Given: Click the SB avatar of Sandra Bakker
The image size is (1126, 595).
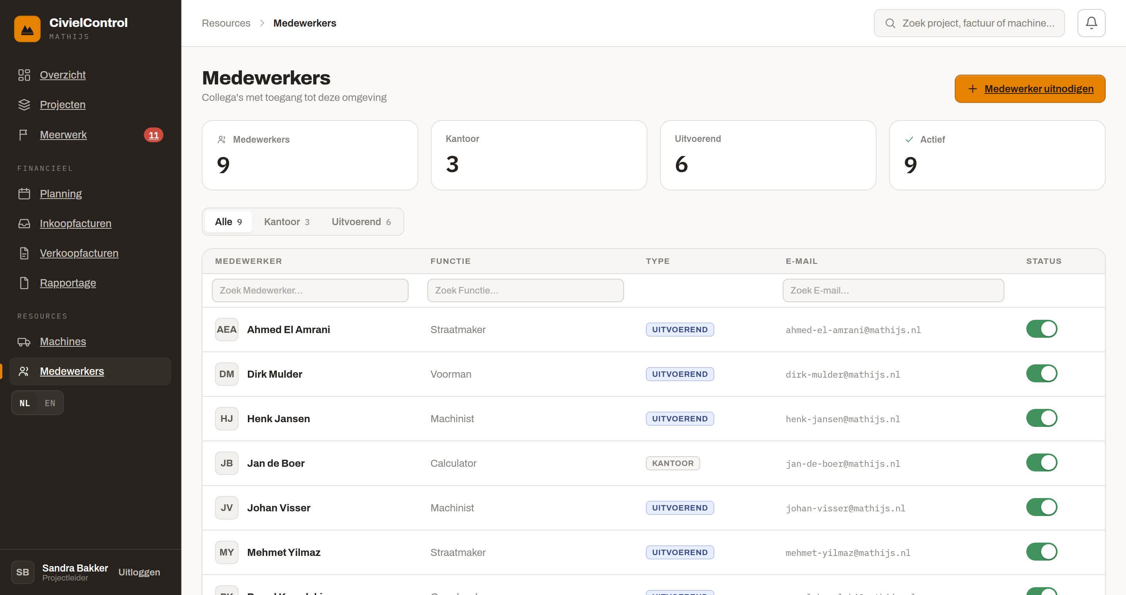Looking at the screenshot, I should pos(23,572).
